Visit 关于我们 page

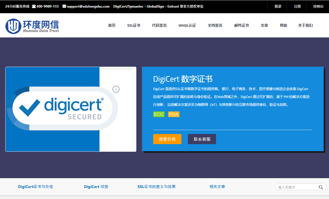pos(305,25)
